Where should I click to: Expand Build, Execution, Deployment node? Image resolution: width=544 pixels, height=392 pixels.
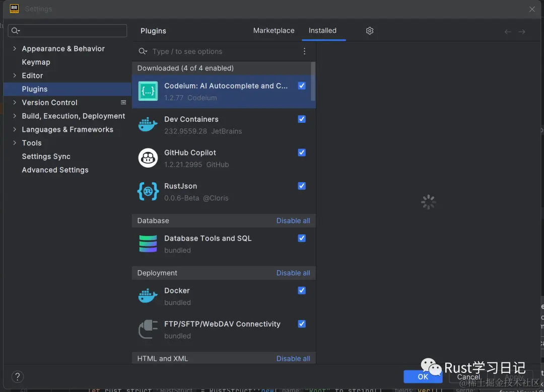[x=15, y=116]
